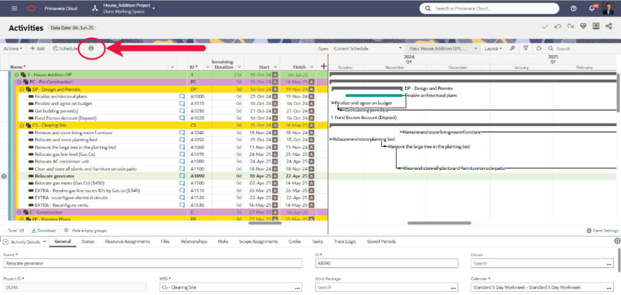This screenshot has width=621, height=295.
Task: Collapse the PC - Pre Construction group
Action: [19, 81]
